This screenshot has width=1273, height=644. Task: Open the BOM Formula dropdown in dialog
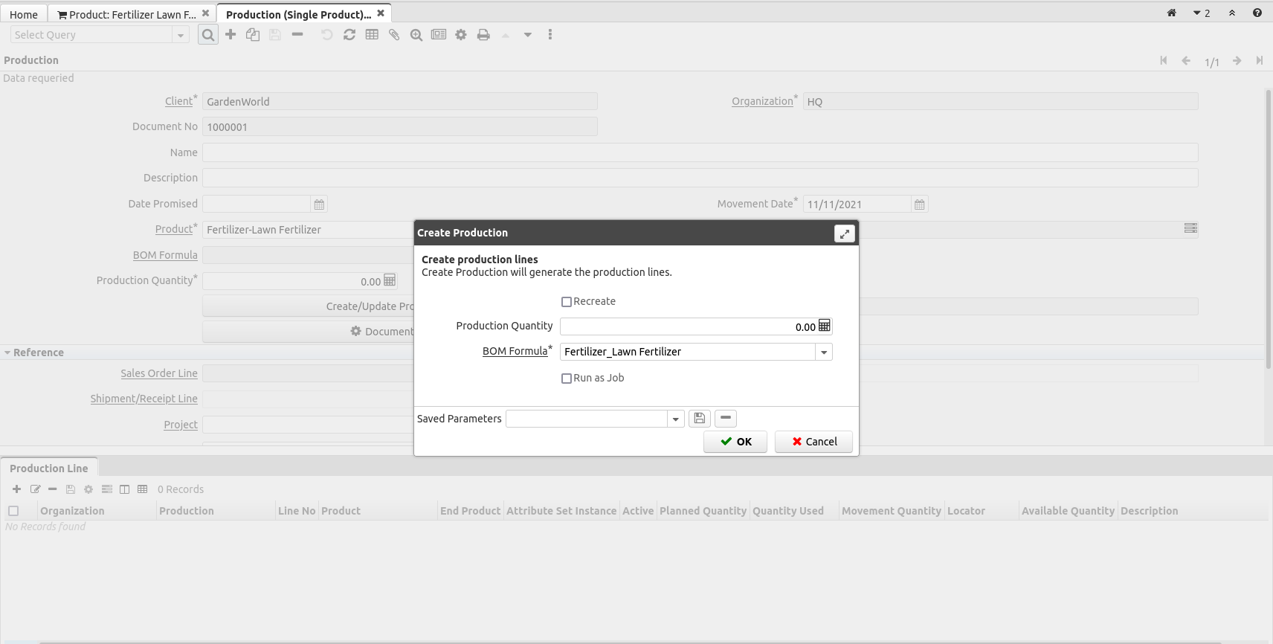click(x=824, y=352)
